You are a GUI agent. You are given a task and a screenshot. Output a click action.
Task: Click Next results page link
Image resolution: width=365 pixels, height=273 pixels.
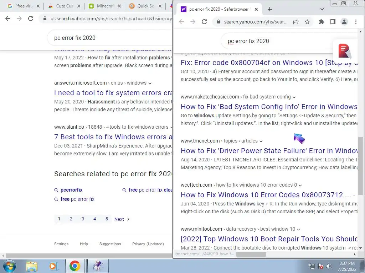(x=122, y=219)
